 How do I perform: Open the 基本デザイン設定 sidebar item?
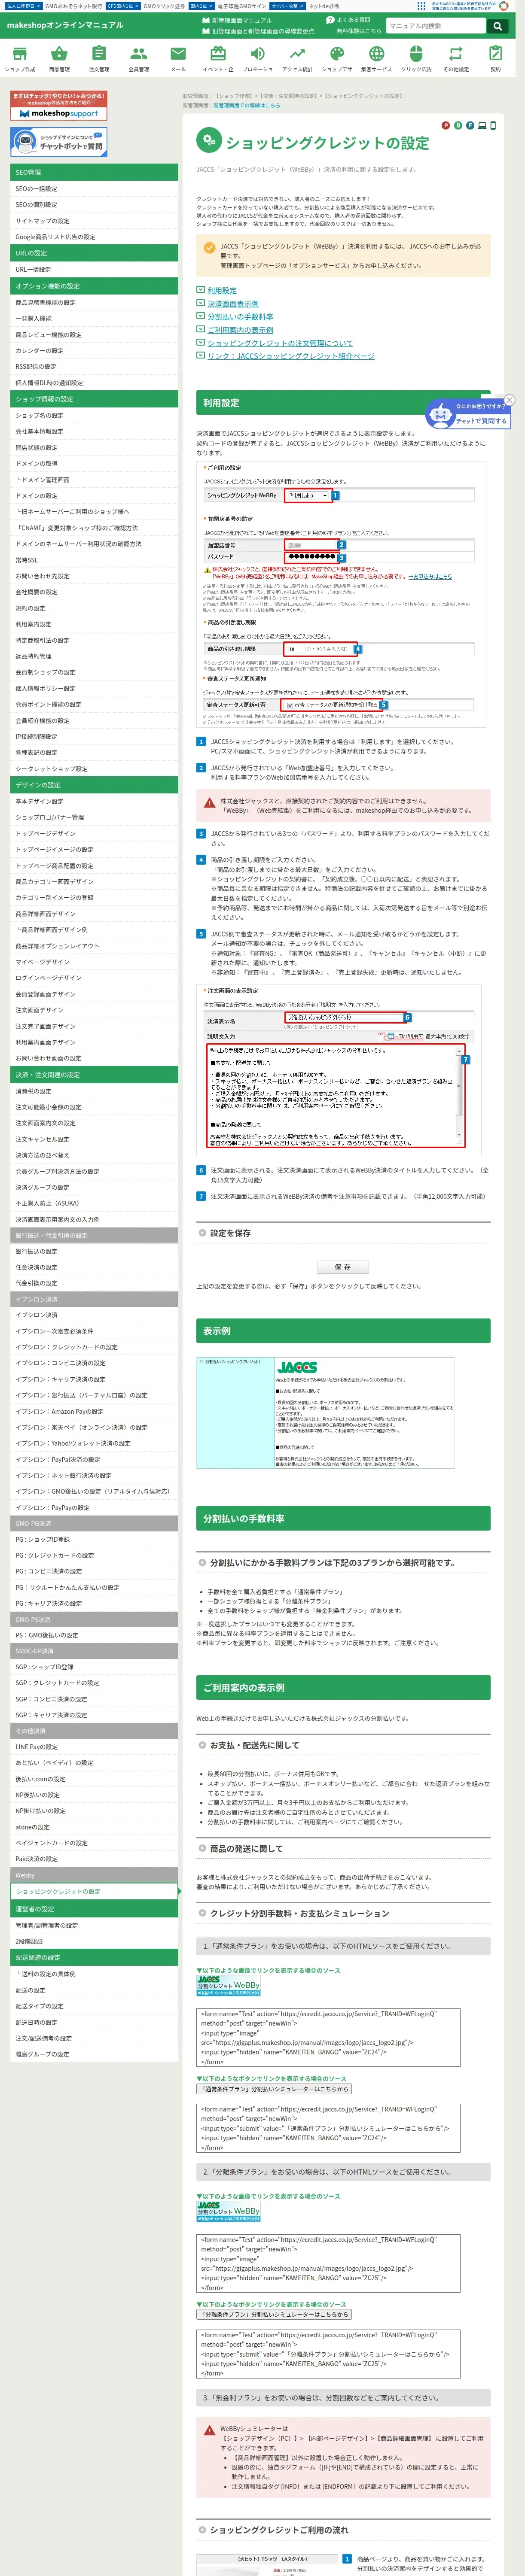tap(94, 801)
